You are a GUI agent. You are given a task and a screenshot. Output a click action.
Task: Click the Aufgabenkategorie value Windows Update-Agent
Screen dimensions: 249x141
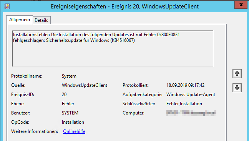[x=191, y=95]
